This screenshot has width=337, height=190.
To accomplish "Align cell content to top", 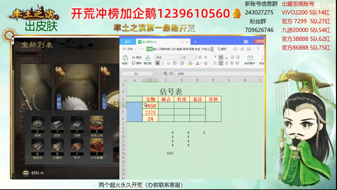I will (215, 57).
